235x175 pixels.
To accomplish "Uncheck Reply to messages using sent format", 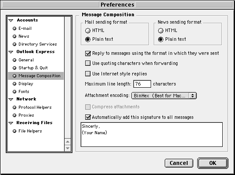I will [x=88, y=54].
